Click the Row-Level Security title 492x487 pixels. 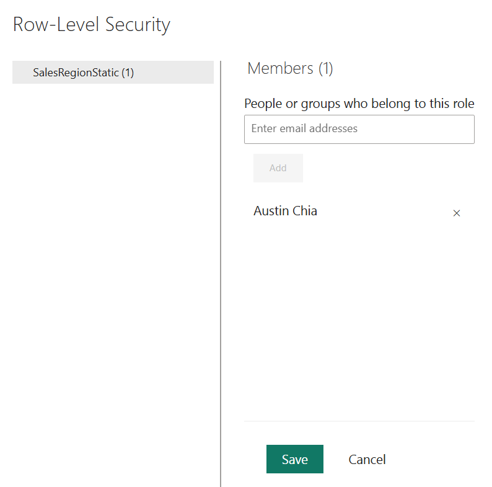pyautogui.click(x=92, y=25)
